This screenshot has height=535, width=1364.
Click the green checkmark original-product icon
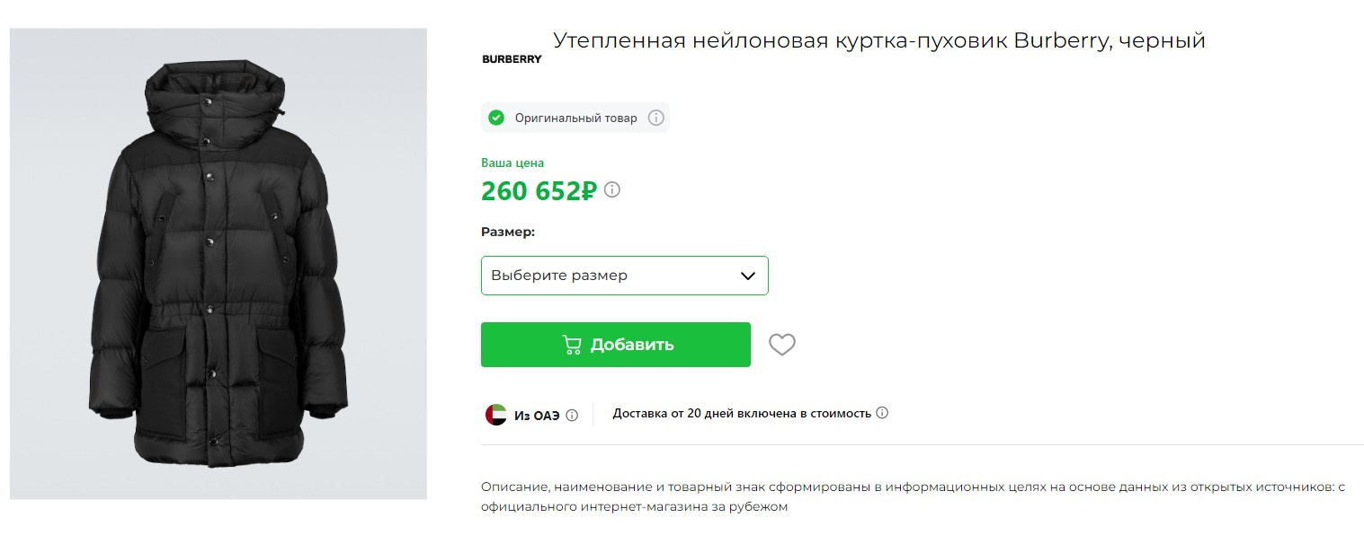tap(496, 118)
